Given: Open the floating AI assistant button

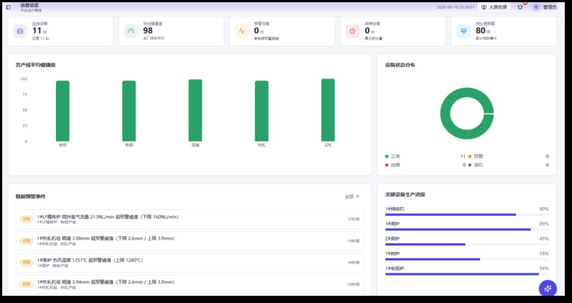Looking at the screenshot, I should [547, 288].
